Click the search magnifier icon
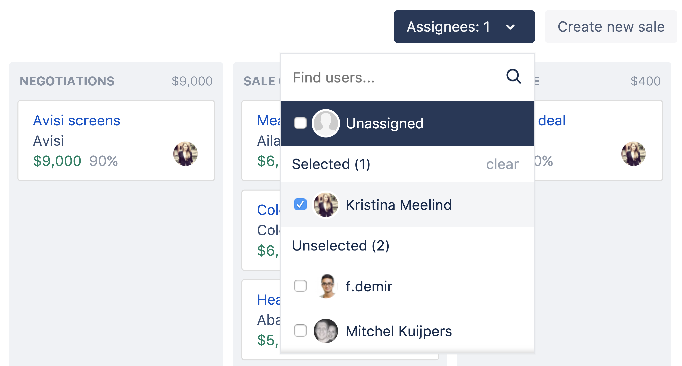The width and height of the screenshot is (682, 366). 513,77
